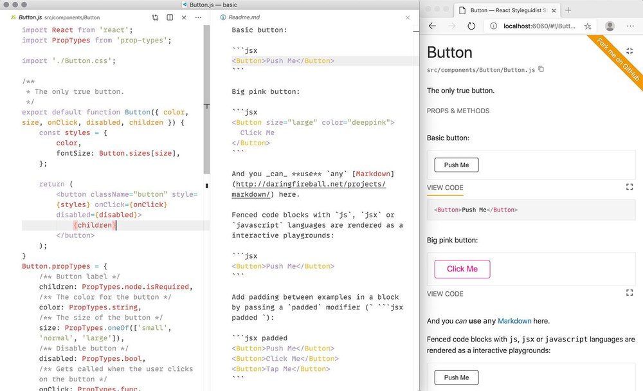Open the daringfireball markdown URL in Readme.md
The height and width of the screenshot is (391, 643).
point(309,189)
